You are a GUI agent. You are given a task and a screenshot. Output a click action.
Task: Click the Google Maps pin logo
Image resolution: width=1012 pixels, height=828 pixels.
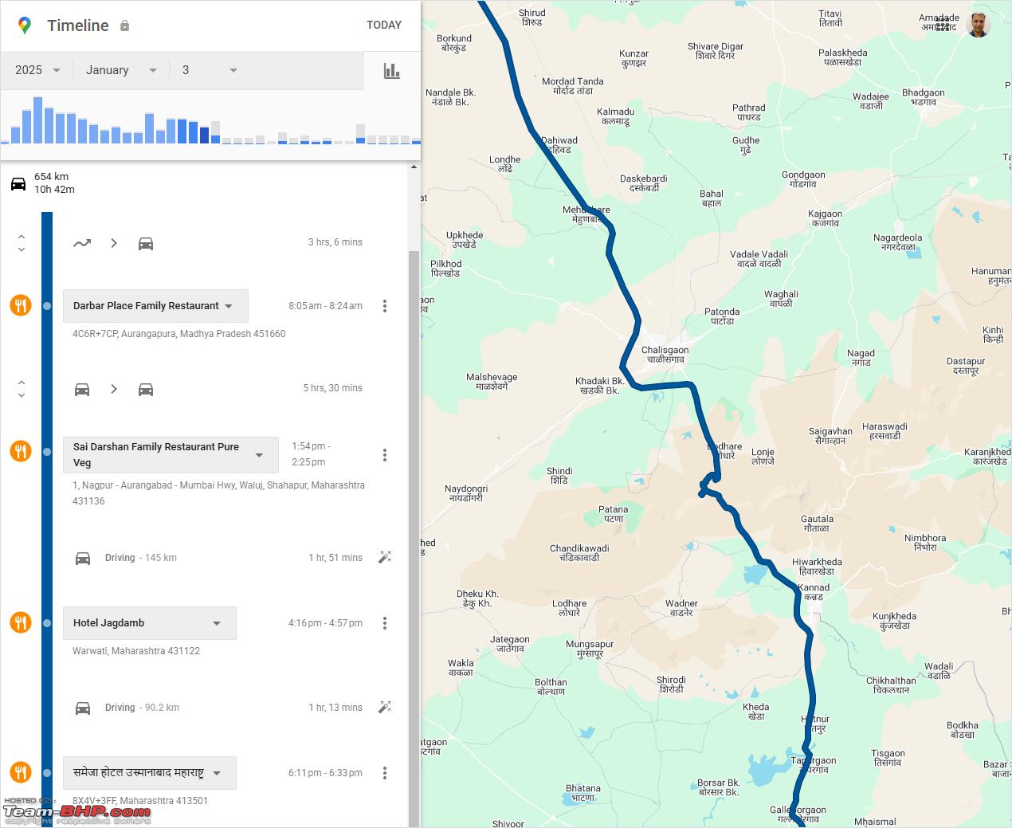25,26
